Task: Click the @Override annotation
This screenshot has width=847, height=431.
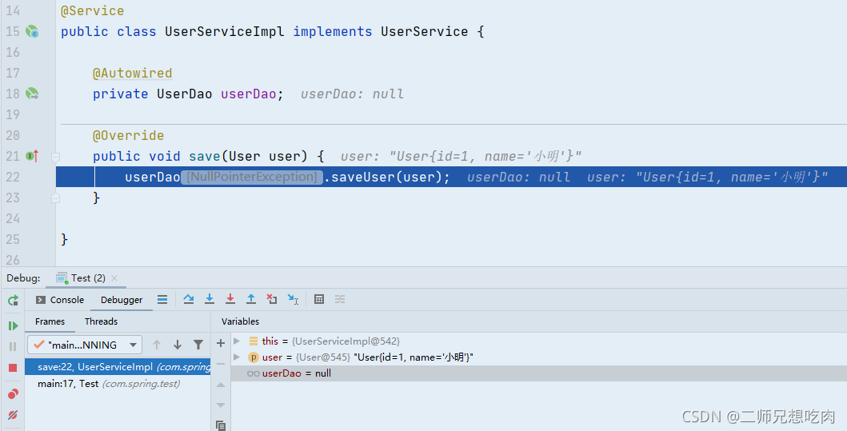Action: pos(128,136)
